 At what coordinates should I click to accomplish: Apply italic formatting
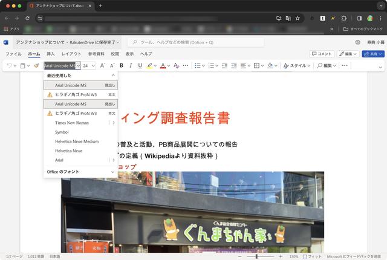coord(131,65)
